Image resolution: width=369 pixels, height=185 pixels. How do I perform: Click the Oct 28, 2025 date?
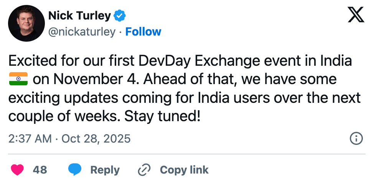(96, 138)
